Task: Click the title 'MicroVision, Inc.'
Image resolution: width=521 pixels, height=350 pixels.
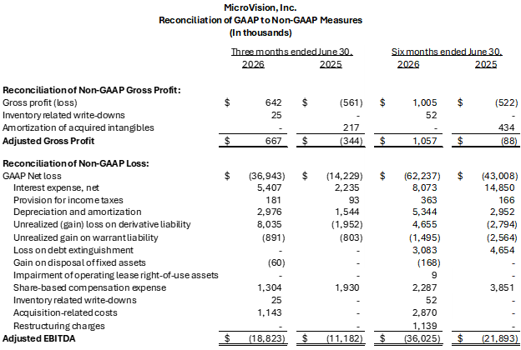Action: coord(260,7)
